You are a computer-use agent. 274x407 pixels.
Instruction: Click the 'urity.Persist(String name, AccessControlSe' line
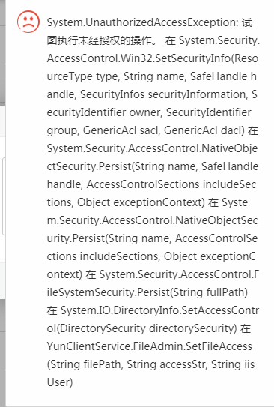click(x=152, y=238)
